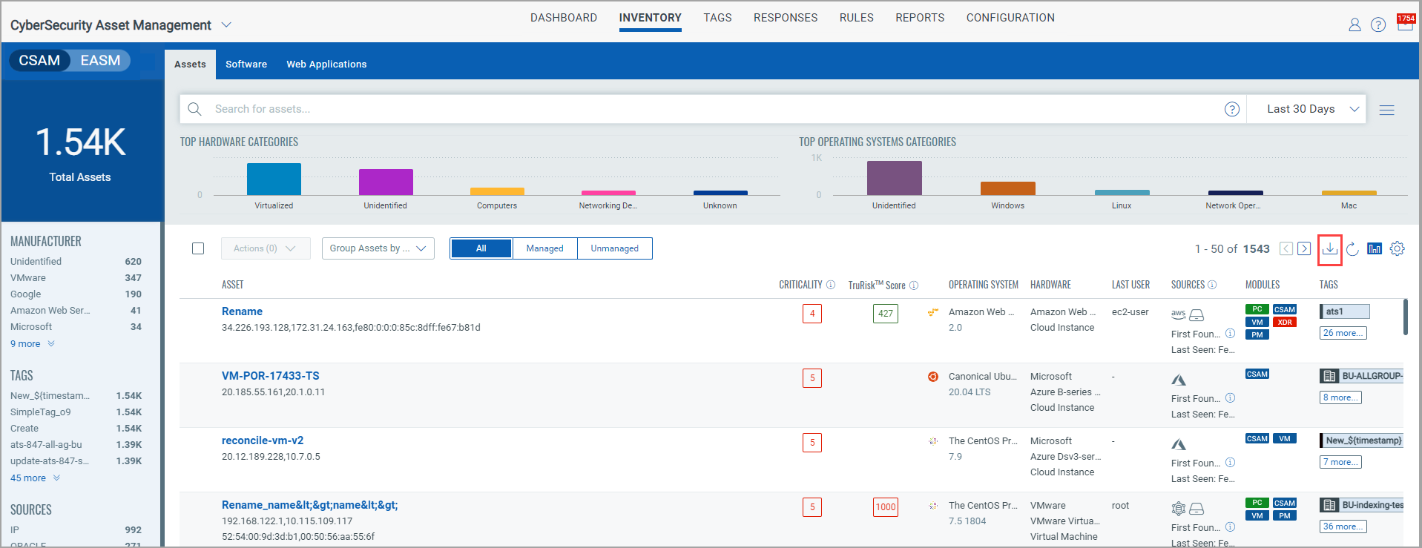
Task: Open the Actions (0) dropdown
Action: (265, 248)
